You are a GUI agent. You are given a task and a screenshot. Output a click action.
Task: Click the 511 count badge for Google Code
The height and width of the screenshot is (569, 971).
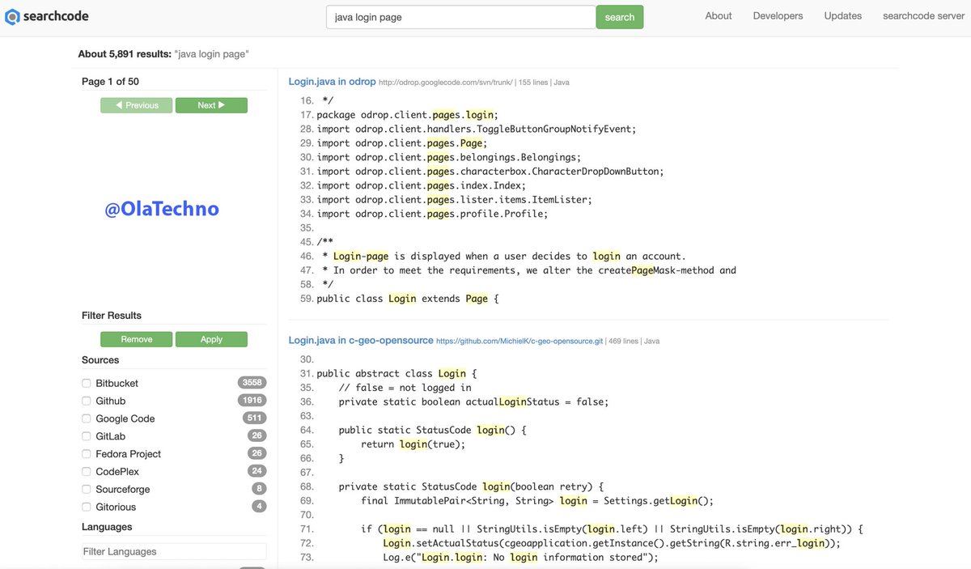tap(254, 418)
